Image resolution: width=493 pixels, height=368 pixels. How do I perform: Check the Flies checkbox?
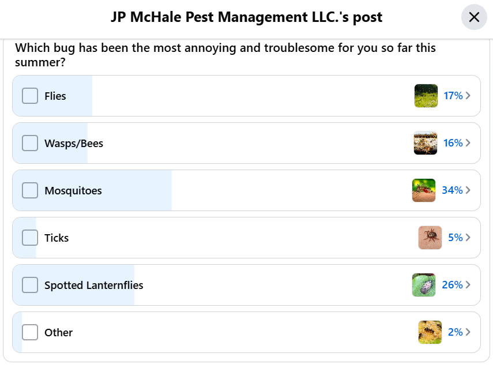pyautogui.click(x=30, y=96)
